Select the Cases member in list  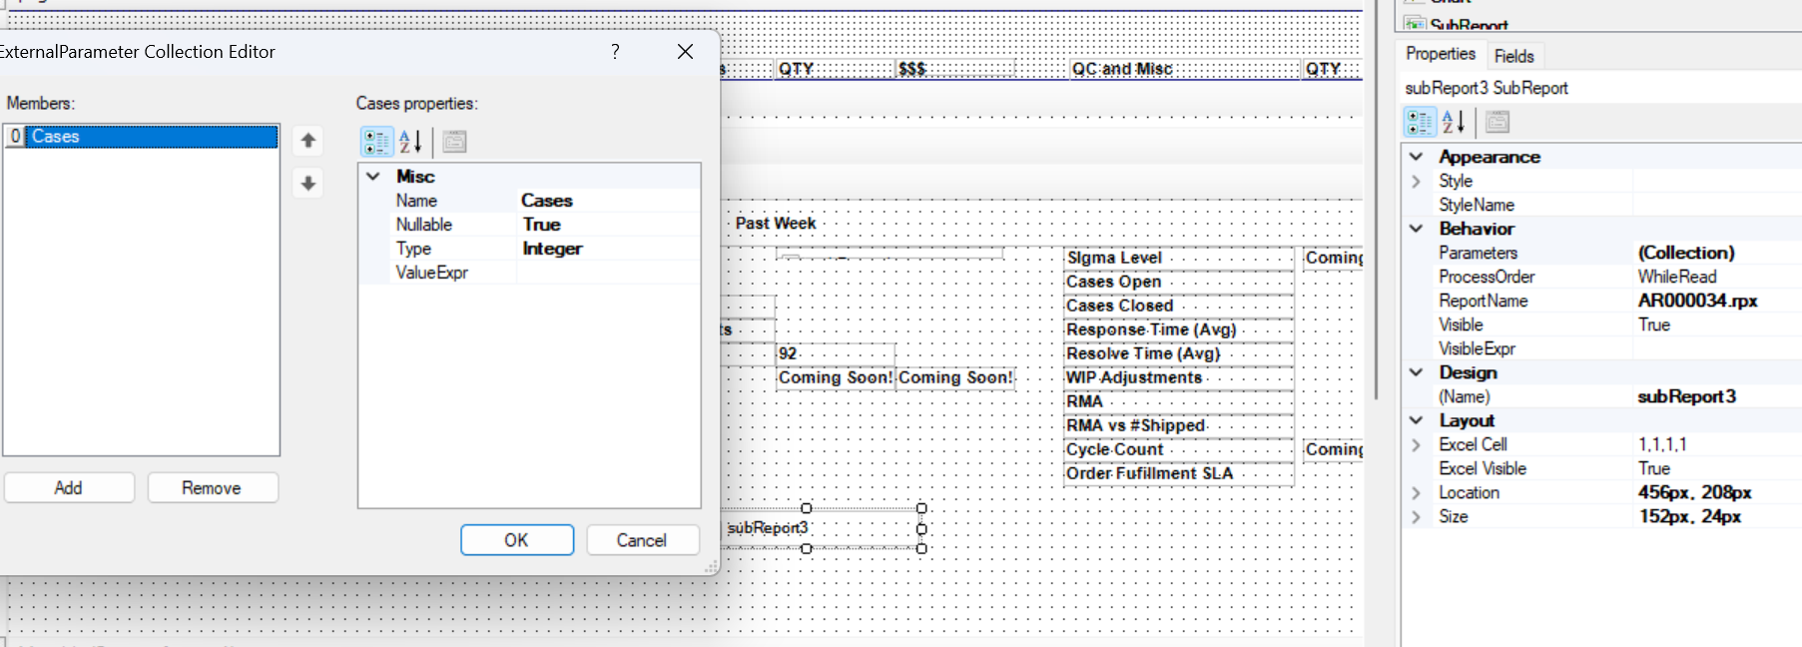[141, 136]
